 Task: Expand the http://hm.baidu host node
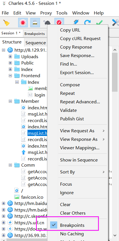pos(3,203)
